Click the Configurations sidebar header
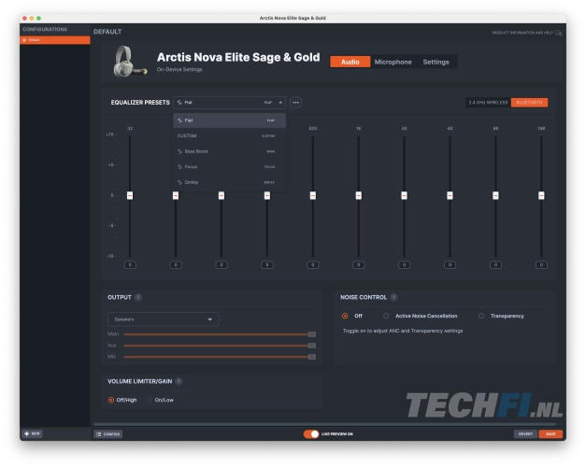The image size is (586, 467). (45, 29)
